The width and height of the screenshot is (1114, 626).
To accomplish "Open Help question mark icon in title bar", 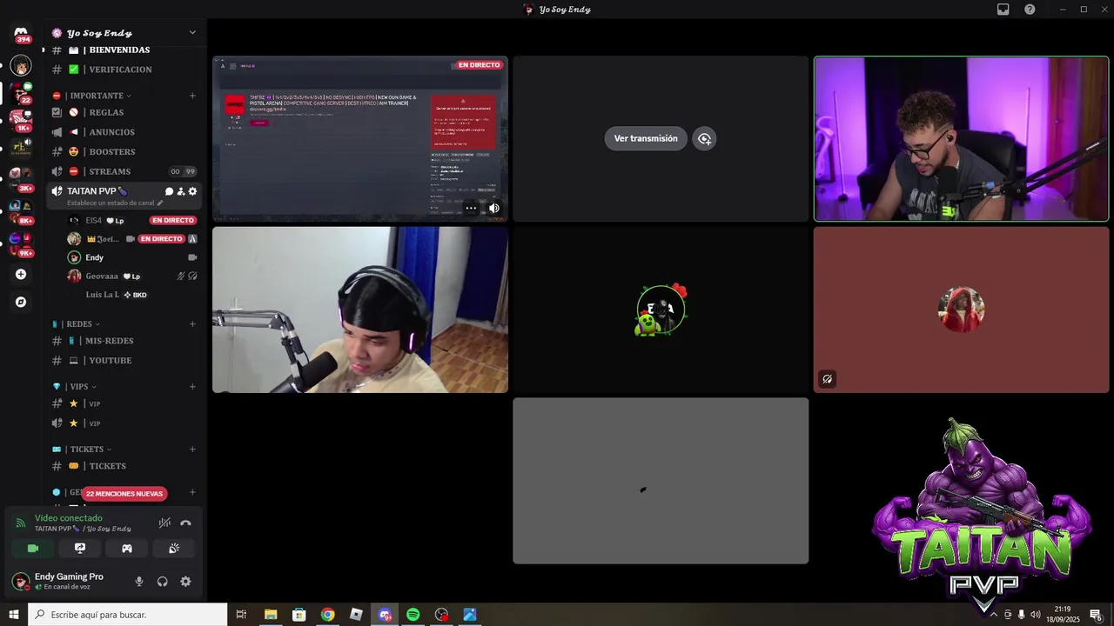I will pyautogui.click(x=1030, y=10).
